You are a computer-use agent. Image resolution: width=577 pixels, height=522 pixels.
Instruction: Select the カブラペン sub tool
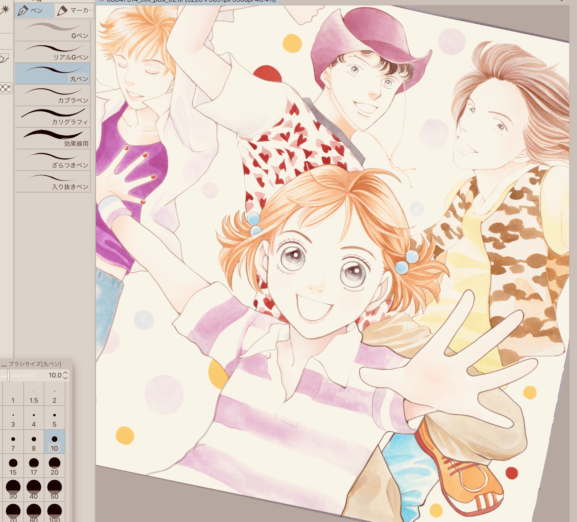tap(52, 95)
